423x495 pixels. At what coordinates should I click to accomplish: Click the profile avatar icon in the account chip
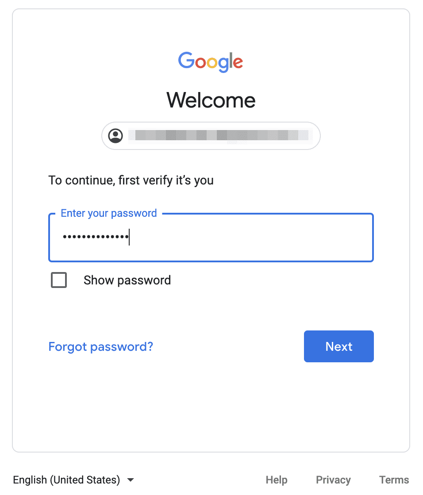[x=115, y=135]
